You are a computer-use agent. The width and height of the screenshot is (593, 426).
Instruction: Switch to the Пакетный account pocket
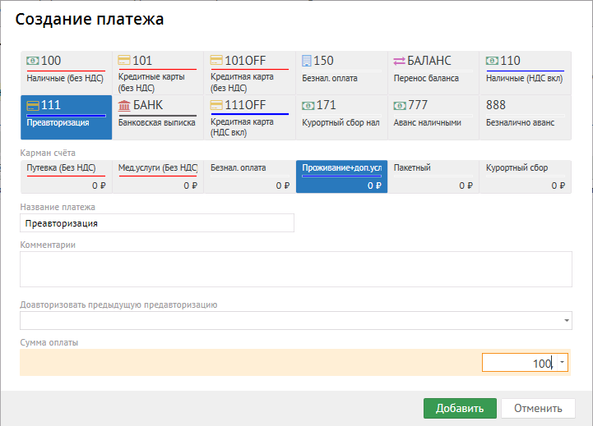(x=433, y=176)
